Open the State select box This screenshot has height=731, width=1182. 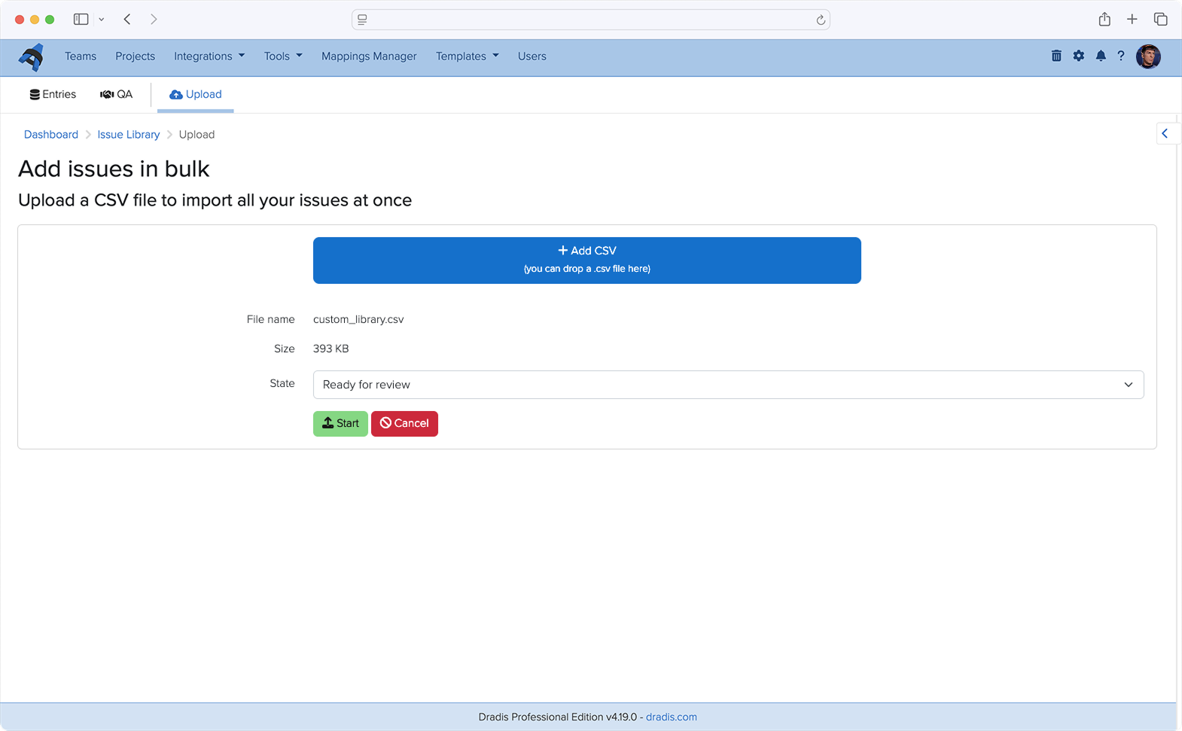click(728, 385)
